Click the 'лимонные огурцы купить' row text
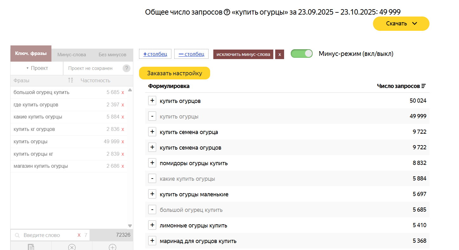The height and width of the screenshot is (250, 459). (193, 226)
